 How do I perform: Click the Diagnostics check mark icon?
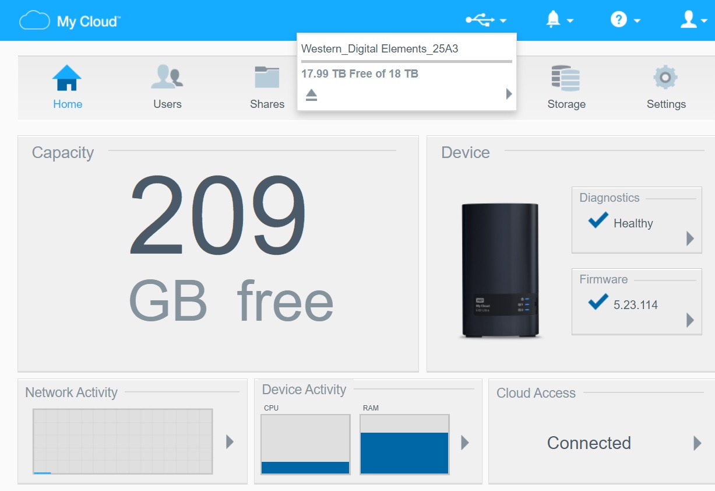[x=598, y=220]
